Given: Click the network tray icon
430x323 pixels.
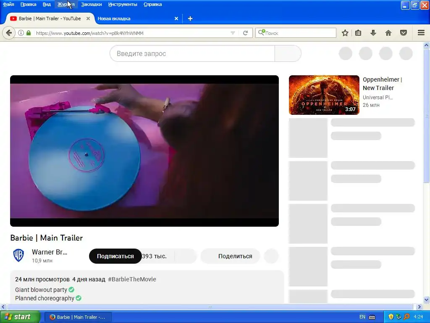Looking at the screenshot, I should click(x=399, y=317).
